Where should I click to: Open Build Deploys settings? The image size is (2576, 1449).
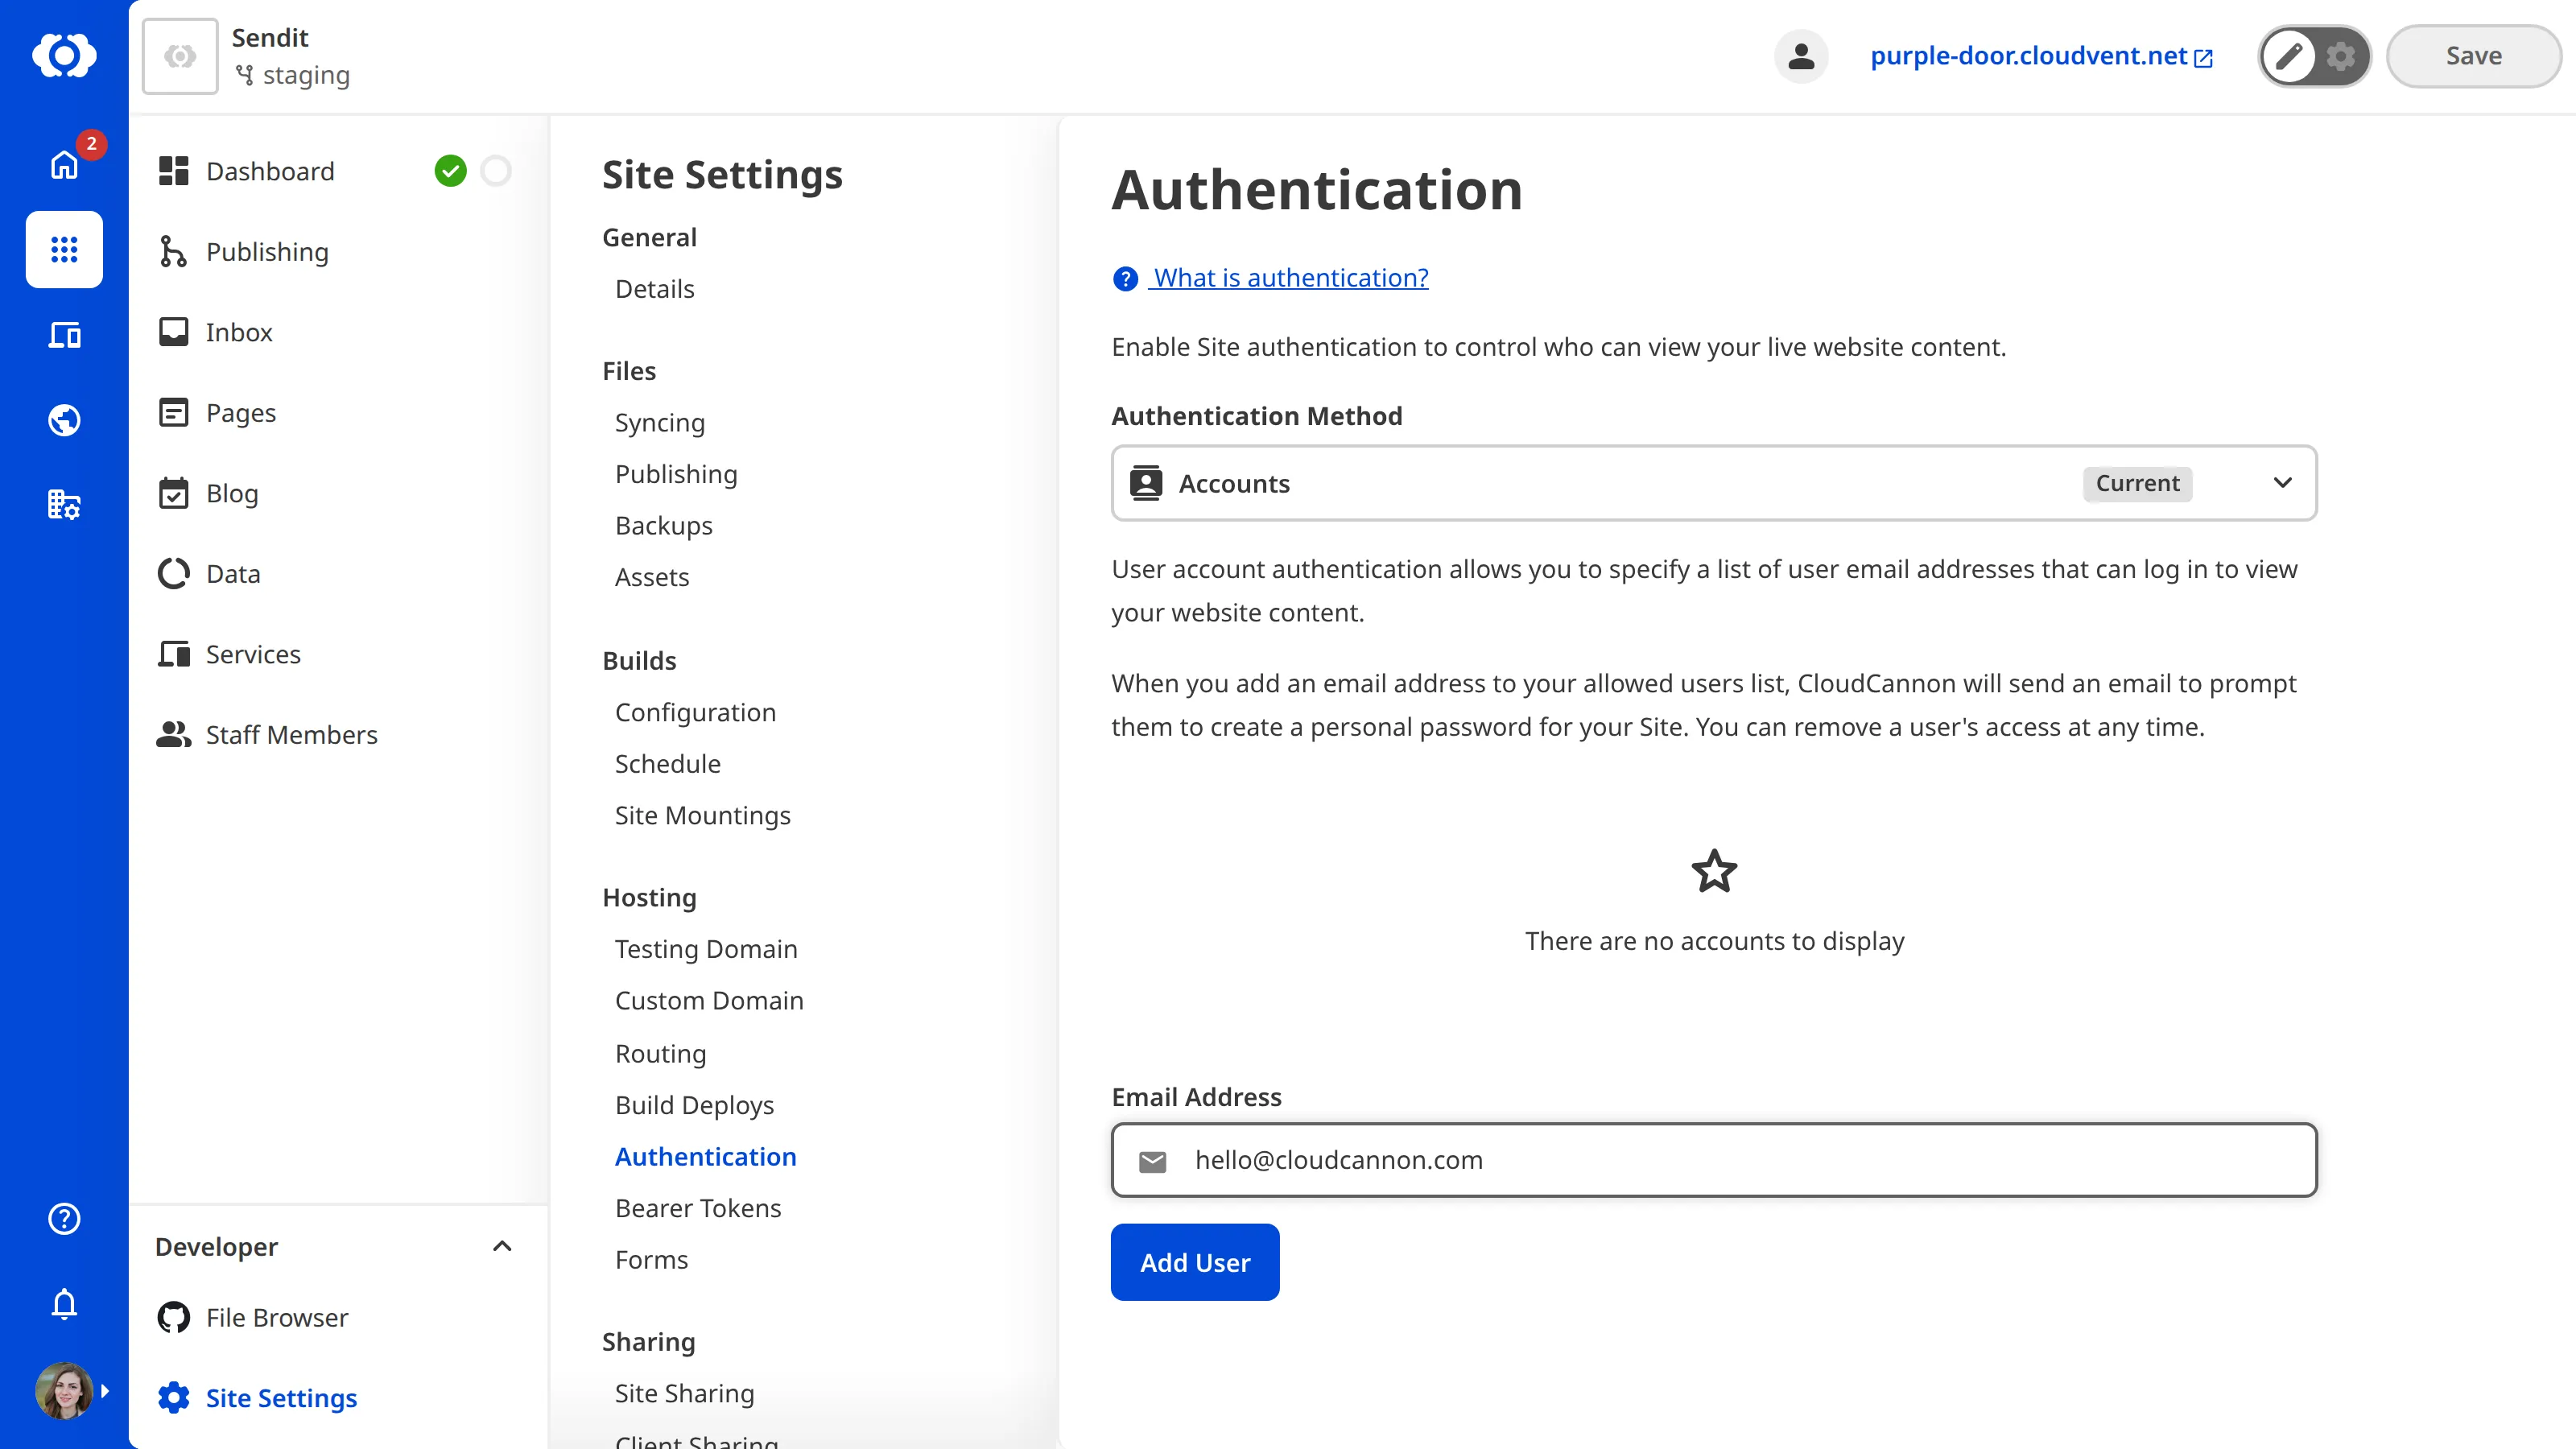tap(694, 1105)
